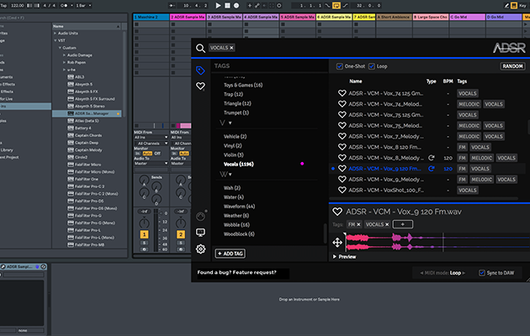Open the Tags view sidebar icon
The height and width of the screenshot is (336, 530).
click(200, 70)
